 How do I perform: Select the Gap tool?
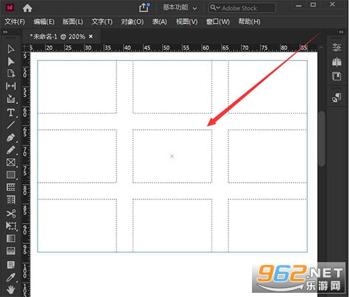[x=10, y=86]
